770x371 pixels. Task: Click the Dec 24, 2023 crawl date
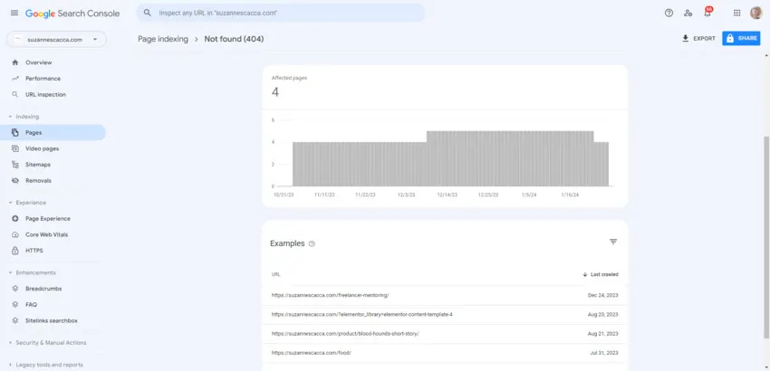[x=603, y=295]
